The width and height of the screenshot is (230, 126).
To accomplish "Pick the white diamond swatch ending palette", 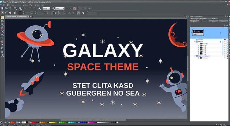I will pyautogui.click(x=117, y=123).
